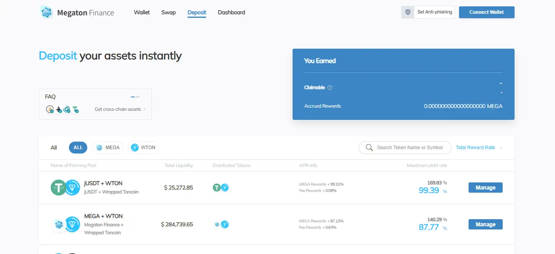Click Manage for the jUSDT + WTON pool

pos(485,188)
